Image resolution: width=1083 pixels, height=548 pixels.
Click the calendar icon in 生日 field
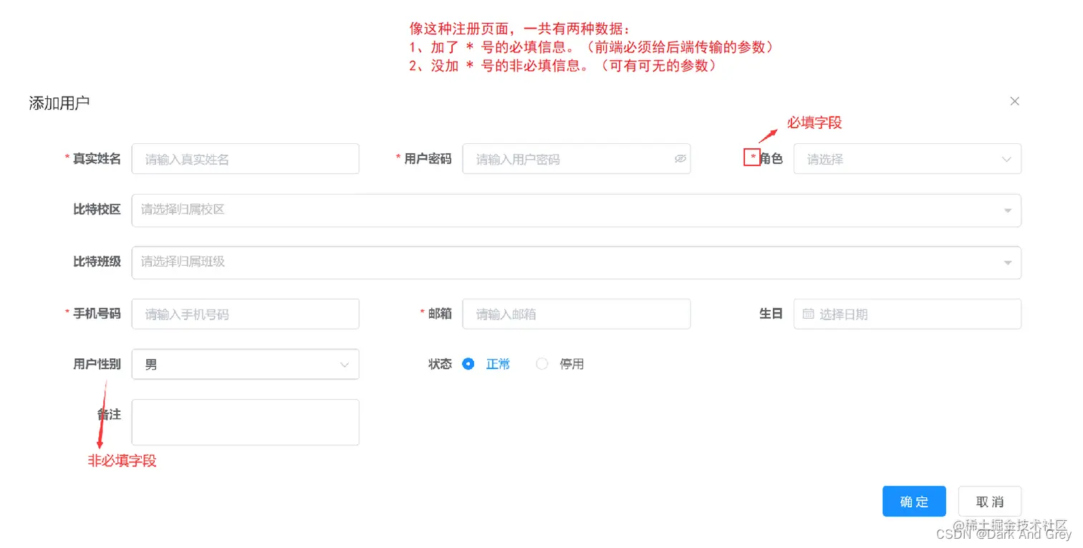click(808, 314)
